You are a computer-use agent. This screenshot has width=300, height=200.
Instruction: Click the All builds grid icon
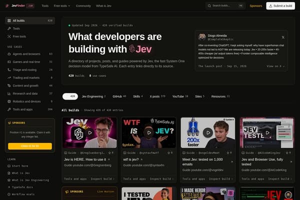(x=9, y=20)
